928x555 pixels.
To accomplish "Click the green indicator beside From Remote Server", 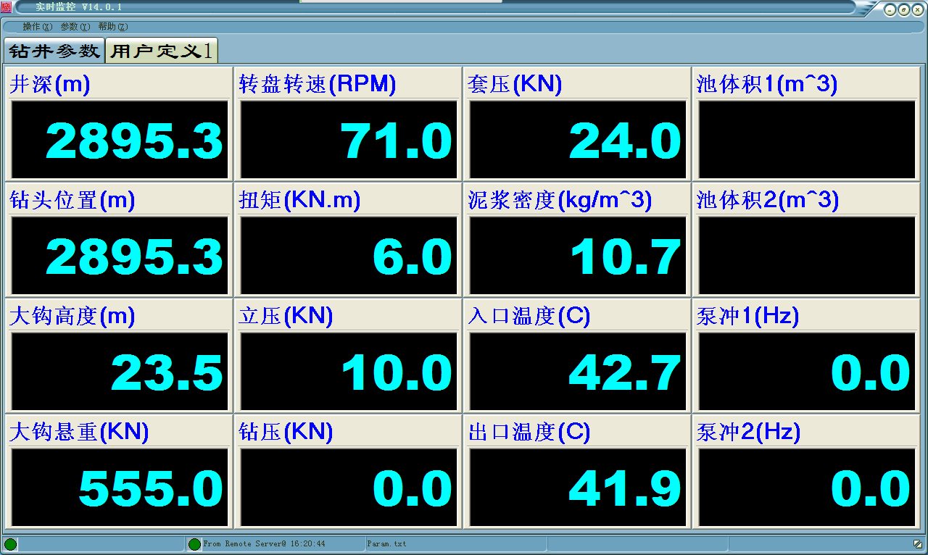I will point(194,544).
